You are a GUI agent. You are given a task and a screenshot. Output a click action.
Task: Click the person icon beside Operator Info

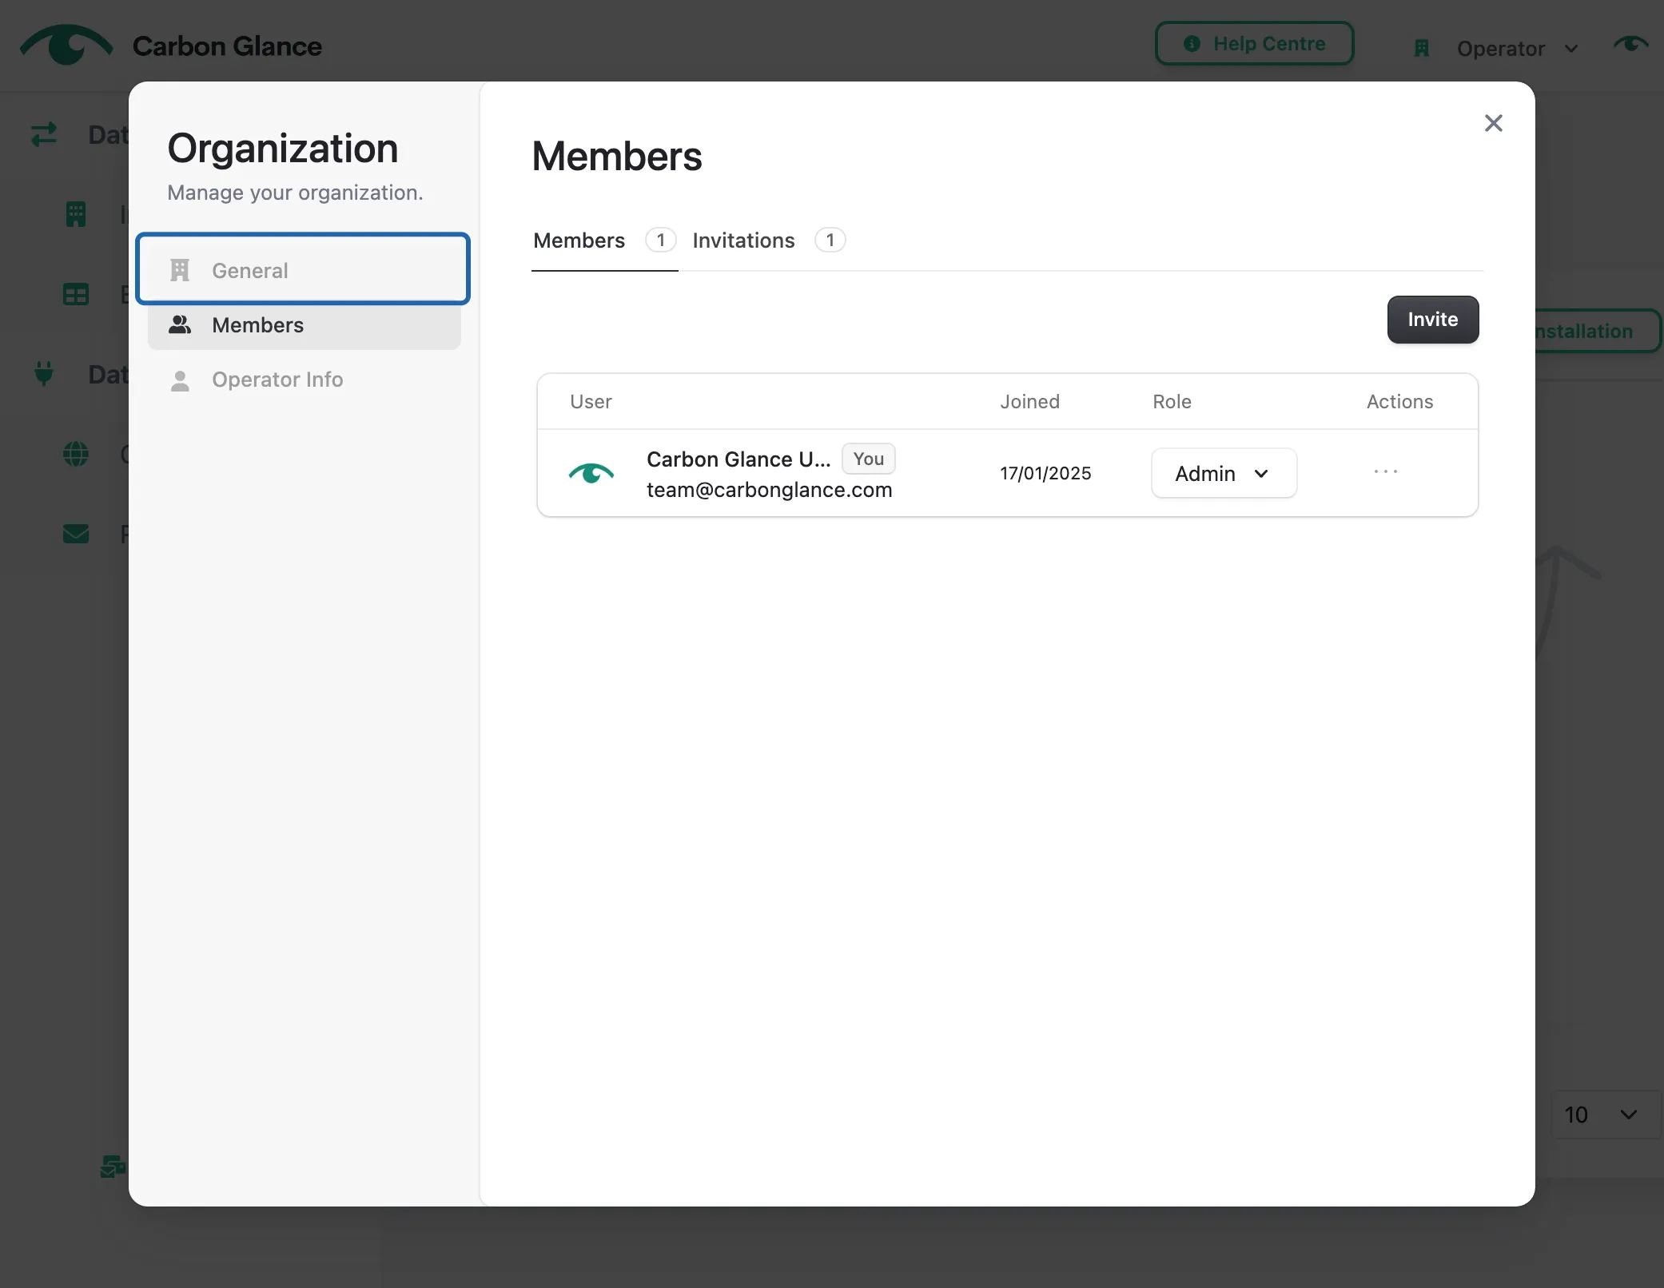click(180, 380)
